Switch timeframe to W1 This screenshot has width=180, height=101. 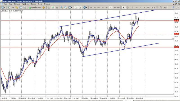[x=114, y=8]
